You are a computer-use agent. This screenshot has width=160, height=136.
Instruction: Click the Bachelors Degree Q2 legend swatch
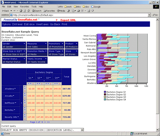(105, 94)
